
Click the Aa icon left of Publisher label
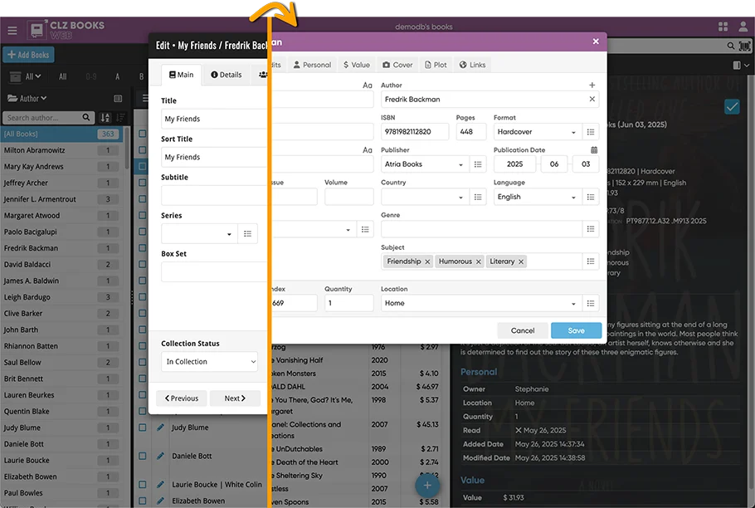[x=368, y=150]
